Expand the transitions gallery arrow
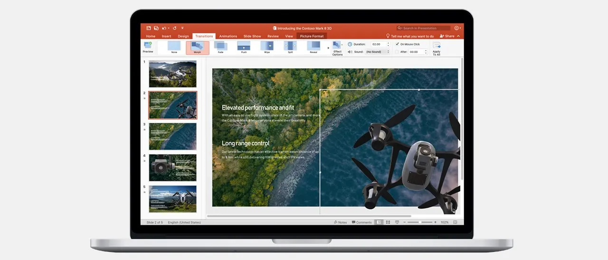 [x=328, y=48]
